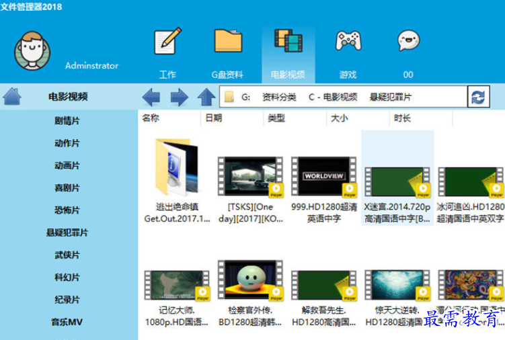
Task: Open the 纪录片 category
Action: coord(67,300)
